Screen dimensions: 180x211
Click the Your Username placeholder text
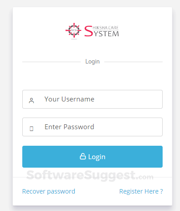(70, 99)
